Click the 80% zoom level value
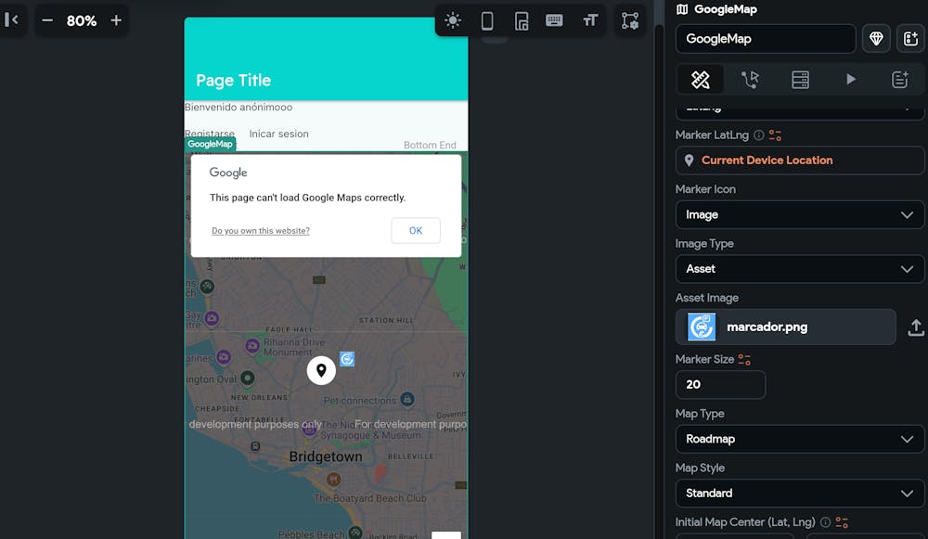 tap(82, 20)
